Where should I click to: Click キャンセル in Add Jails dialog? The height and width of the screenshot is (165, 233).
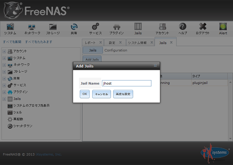click(102, 94)
